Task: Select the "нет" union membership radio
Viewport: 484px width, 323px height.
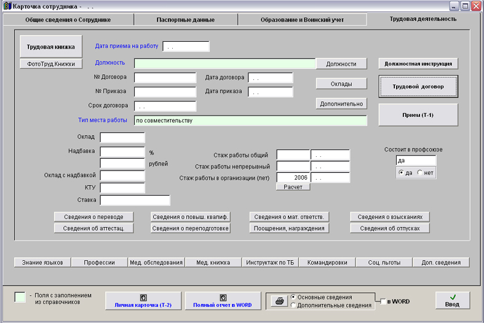Action: 420,173
